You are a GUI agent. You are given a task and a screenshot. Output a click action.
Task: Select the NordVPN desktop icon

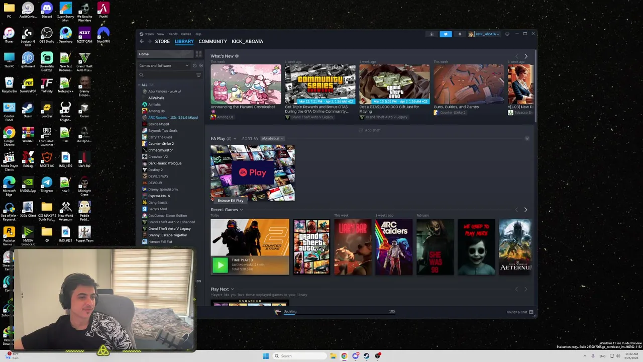point(103,35)
